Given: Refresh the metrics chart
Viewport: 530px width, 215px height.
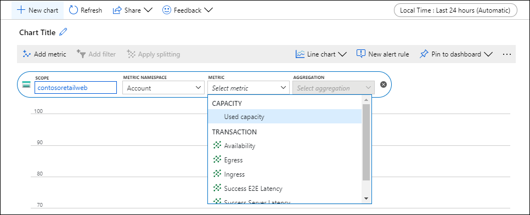Looking at the screenshot, I should pyautogui.click(x=85, y=10).
